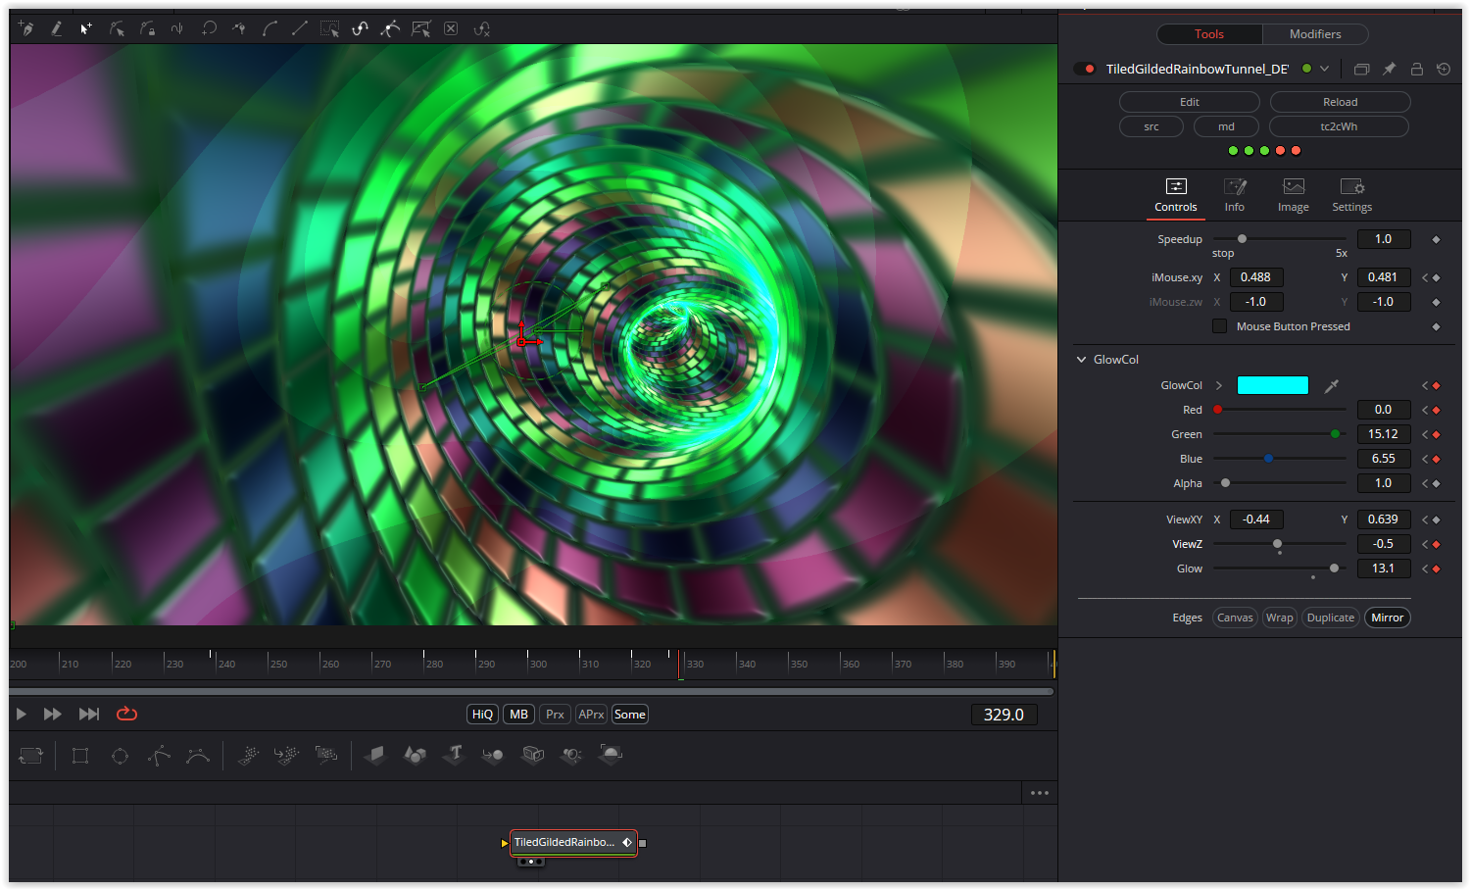The width and height of the screenshot is (1470, 890).
Task: Add the Spot Light 3D tool
Action: pos(571,755)
